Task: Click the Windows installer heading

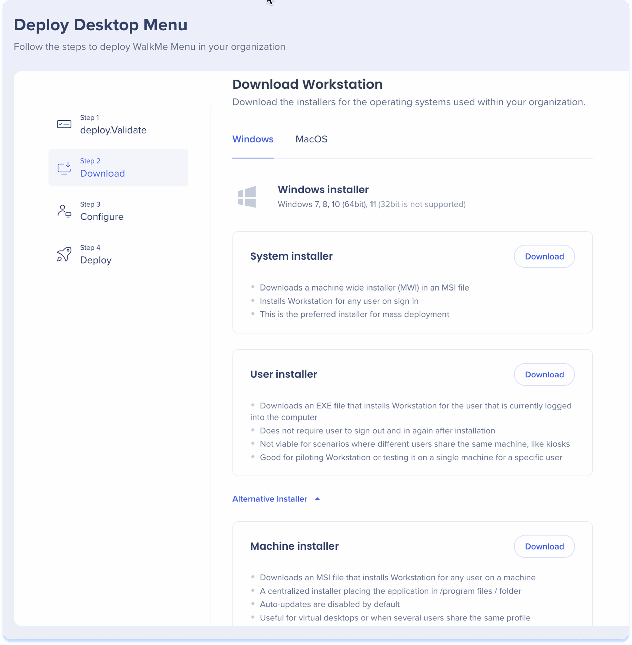Action: [323, 190]
